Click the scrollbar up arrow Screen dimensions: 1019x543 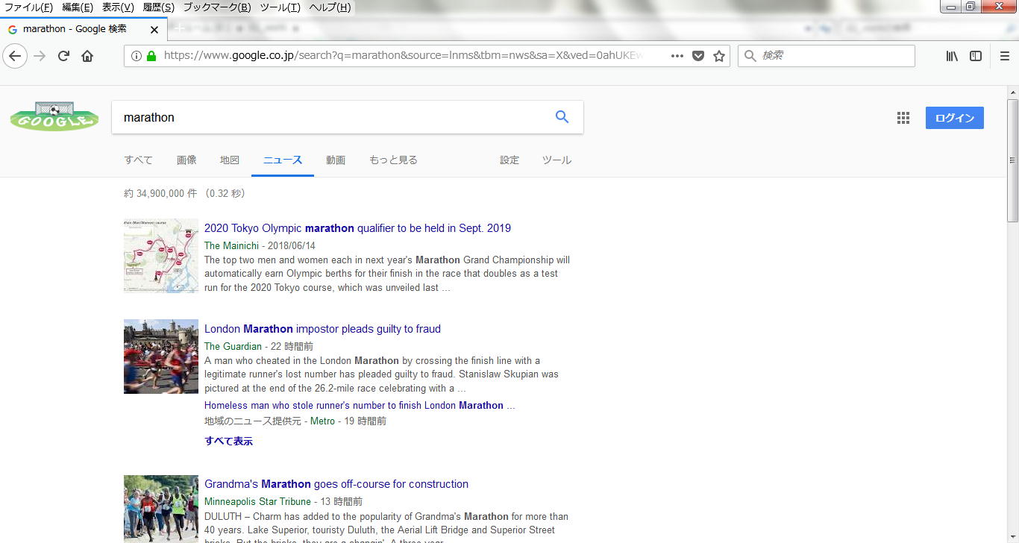click(1012, 91)
